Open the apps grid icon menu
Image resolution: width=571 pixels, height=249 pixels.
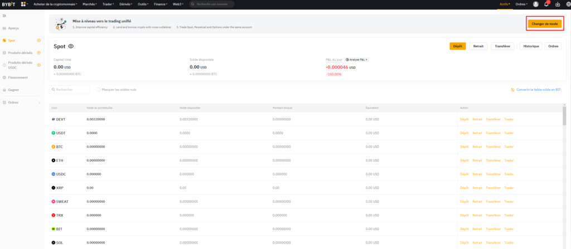tap(24, 4)
